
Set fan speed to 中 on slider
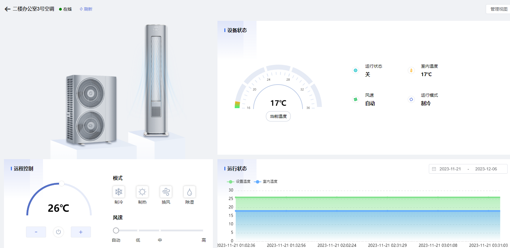[x=160, y=230]
